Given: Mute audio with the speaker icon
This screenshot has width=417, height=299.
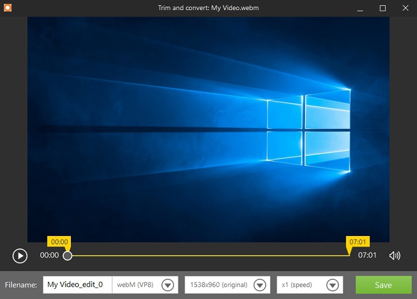Looking at the screenshot, I should [x=394, y=256].
